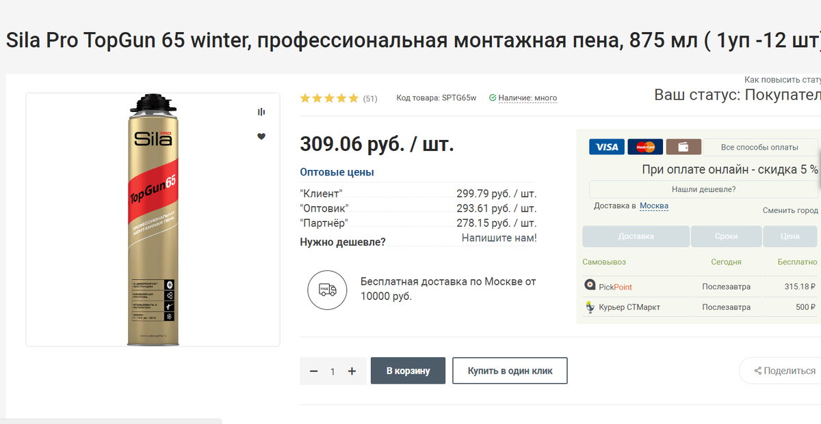Click the Нужно дешевле? text

343,242
